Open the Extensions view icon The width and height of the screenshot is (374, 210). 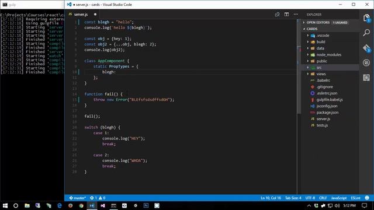[x=366, y=78]
